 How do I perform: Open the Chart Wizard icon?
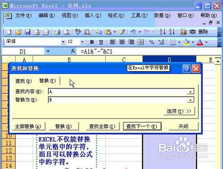click(183, 32)
